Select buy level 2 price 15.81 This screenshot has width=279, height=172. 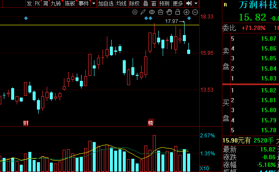(x=269, y=100)
